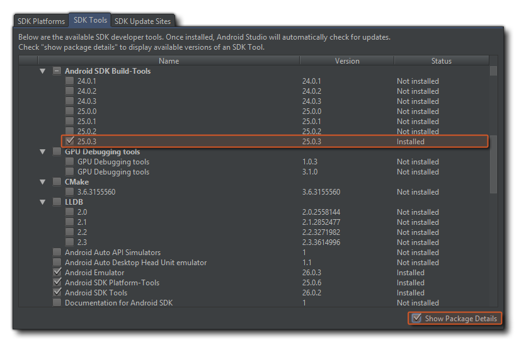
Task: Select GPU Debugging tools 3.1.0 checkbox
Action: coord(70,172)
